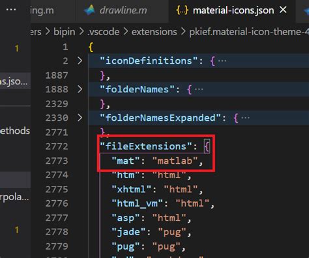Click the "mat" key on line 2773

[x=125, y=161]
